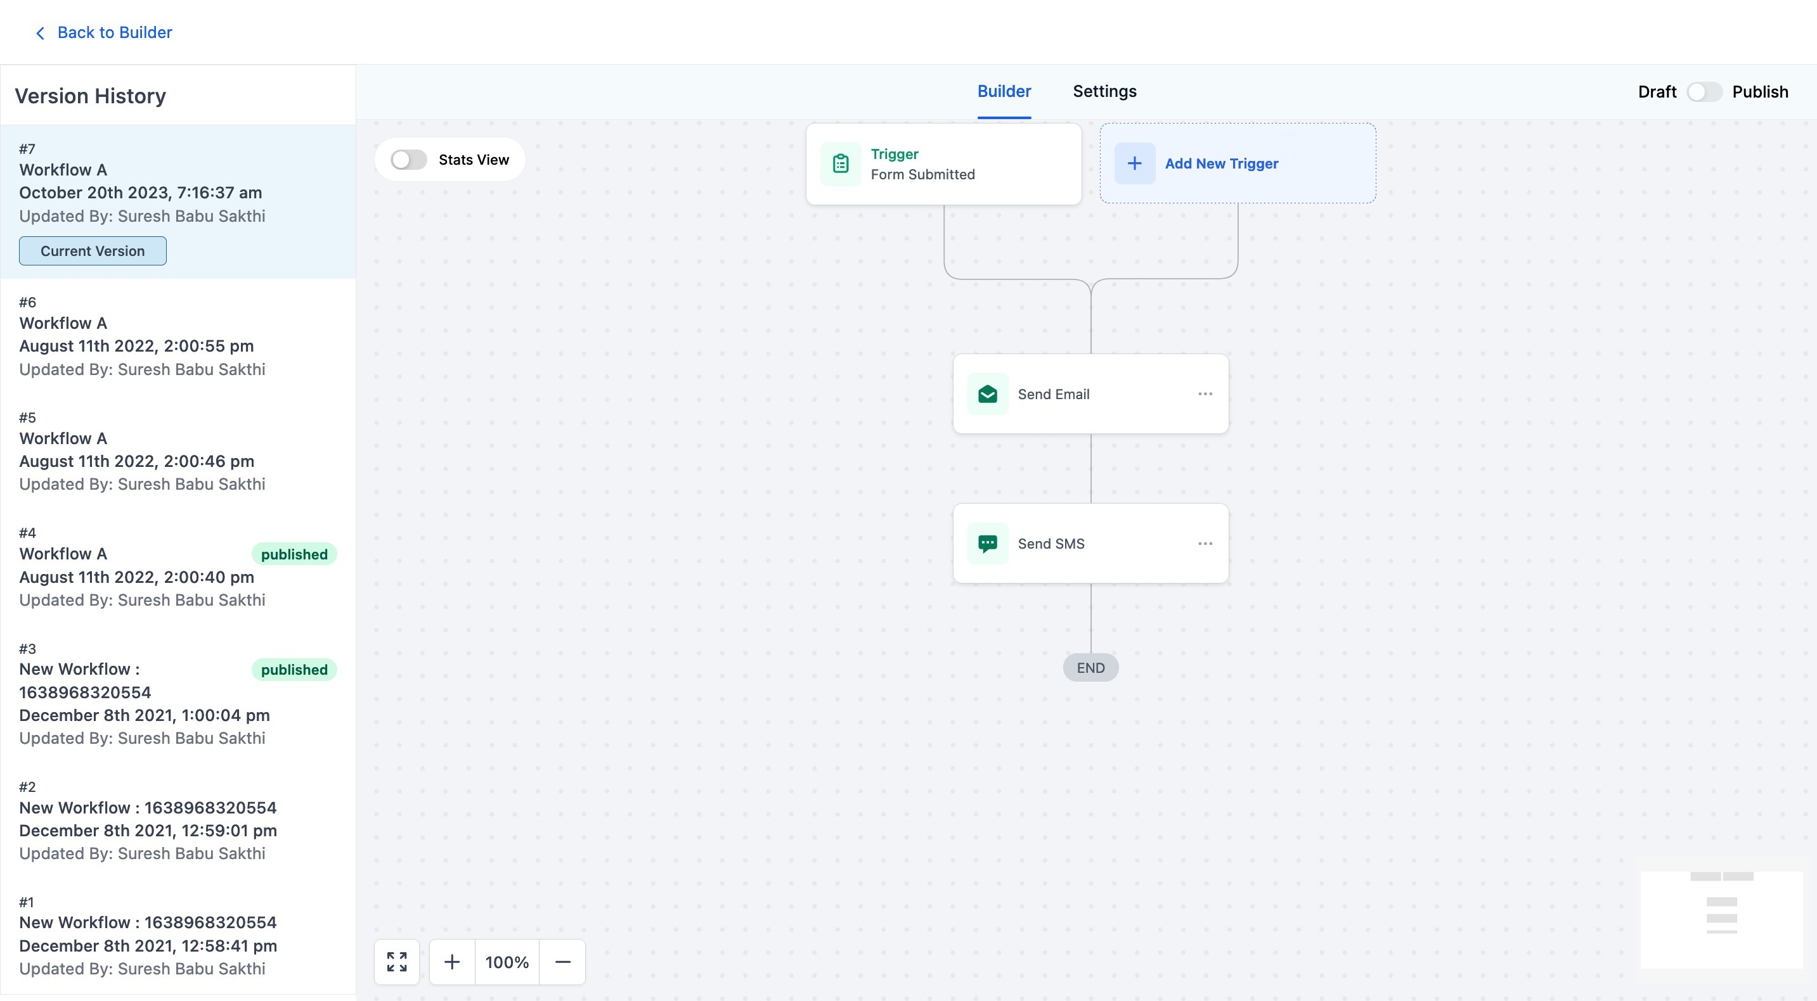The height and width of the screenshot is (1001, 1817).
Task: Zoom out with the minus icon
Action: (x=562, y=962)
